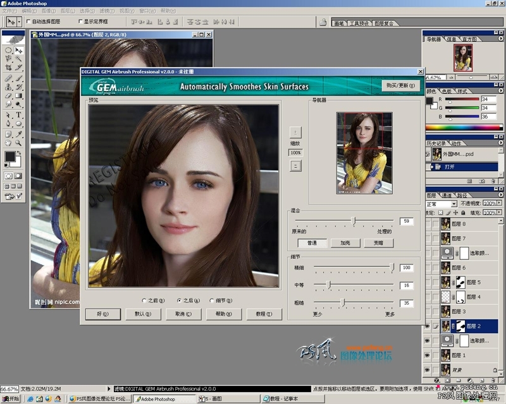The width and height of the screenshot is (506, 404).
Task: Swap foreground and background colors
Action: 19,153
